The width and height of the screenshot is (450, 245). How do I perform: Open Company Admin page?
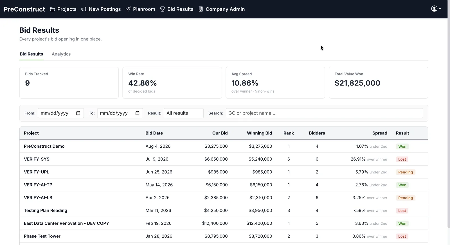(x=222, y=9)
